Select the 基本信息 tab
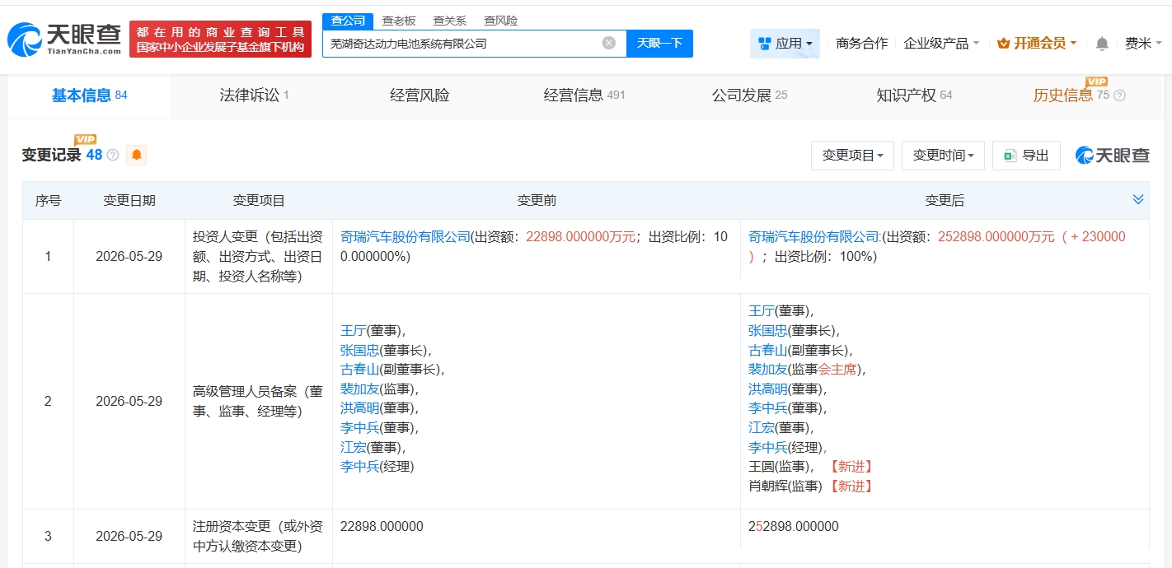 pyautogui.click(x=89, y=95)
